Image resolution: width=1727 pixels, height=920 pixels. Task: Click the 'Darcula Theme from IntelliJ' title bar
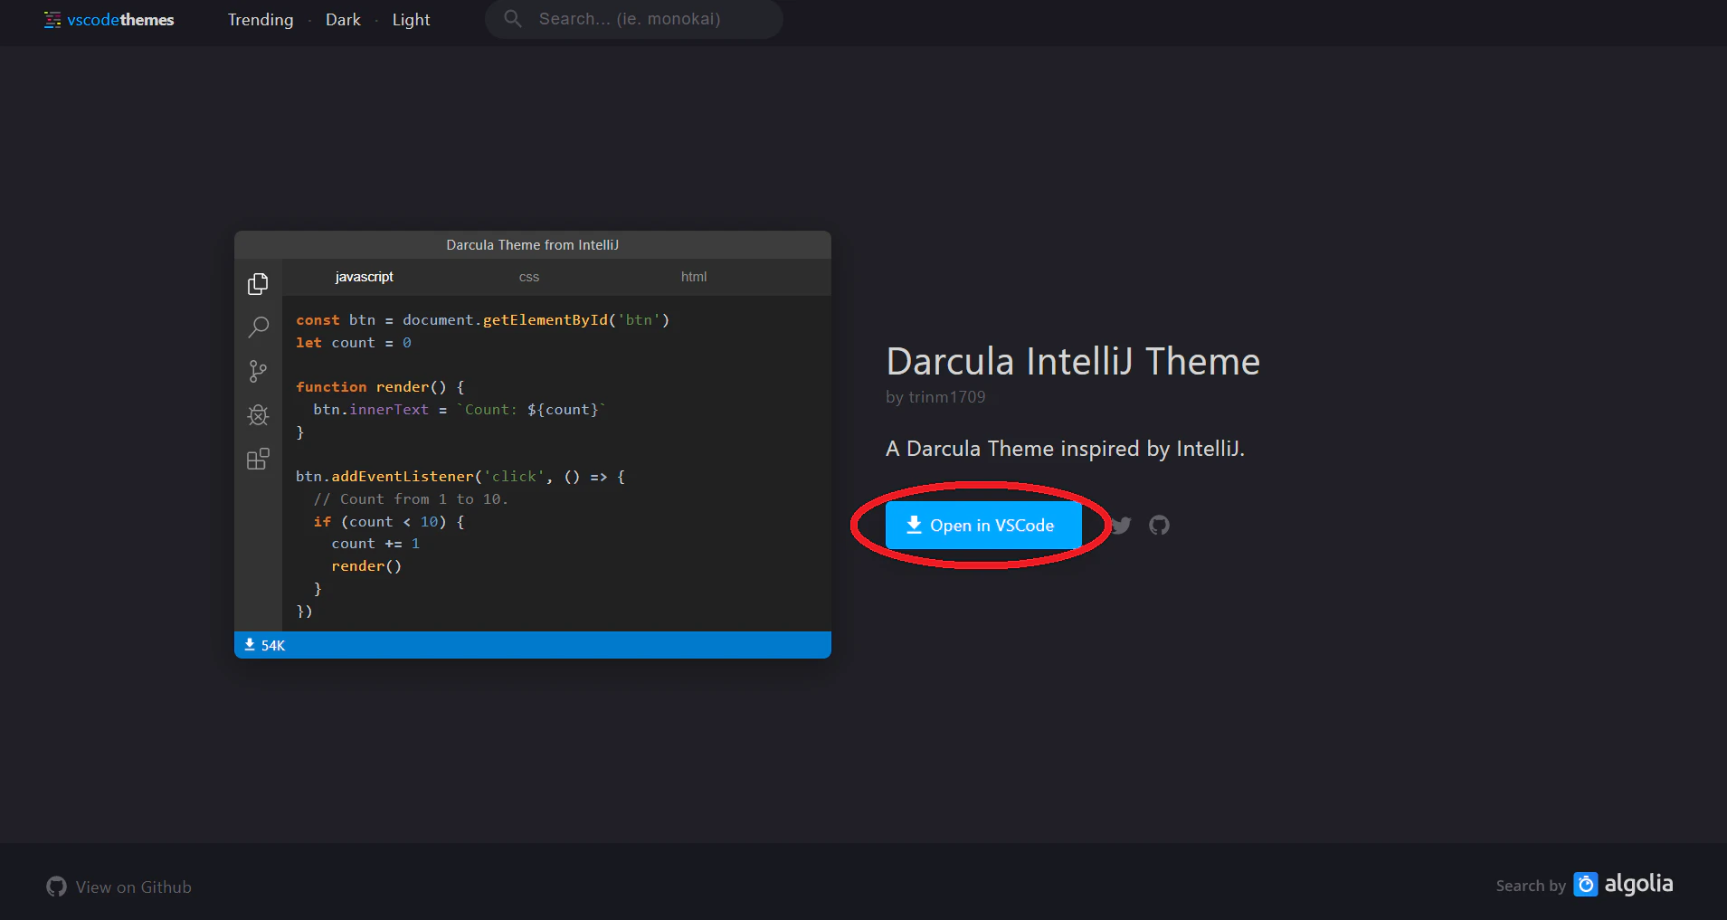533,245
